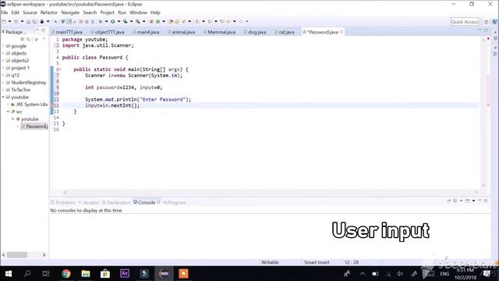Click the Windows Start button
Image resolution: width=499 pixels, height=281 pixels.
(x=9, y=274)
